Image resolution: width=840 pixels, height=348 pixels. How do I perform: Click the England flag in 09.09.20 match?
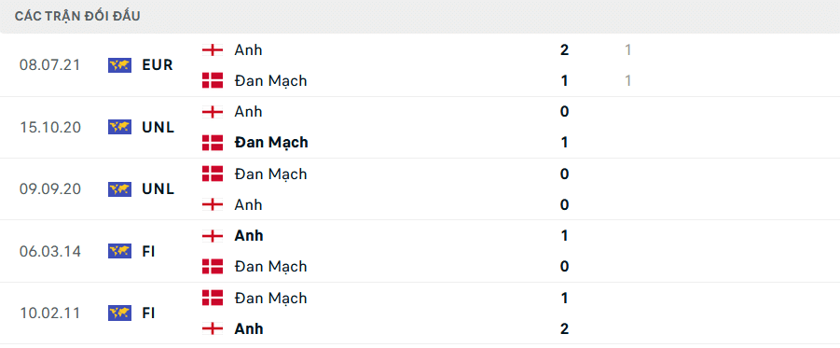(x=213, y=204)
